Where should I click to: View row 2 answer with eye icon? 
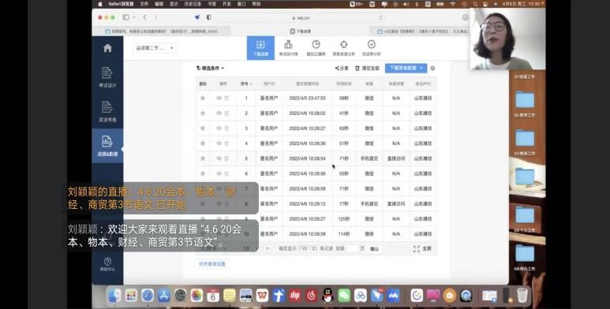pyautogui.click(x=219, y=113)
